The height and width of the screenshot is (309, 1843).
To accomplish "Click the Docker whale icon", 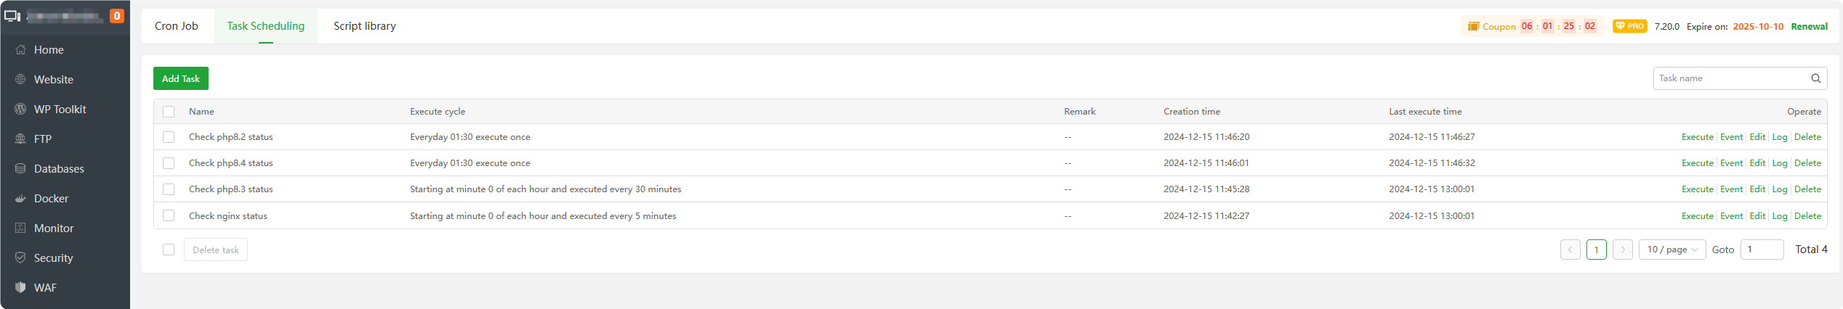I will point(20,199).
